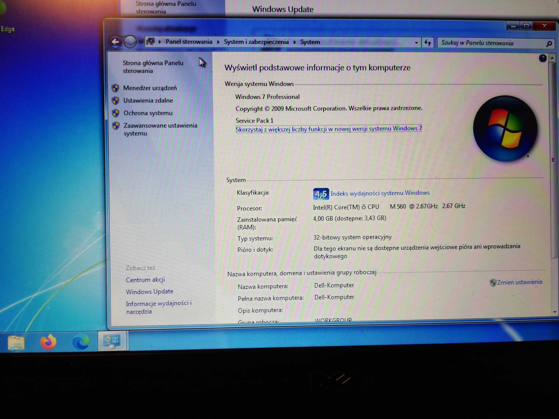Open Menedżer urządzeń
The image size is (559, 419).
click(x=150, y=88)
